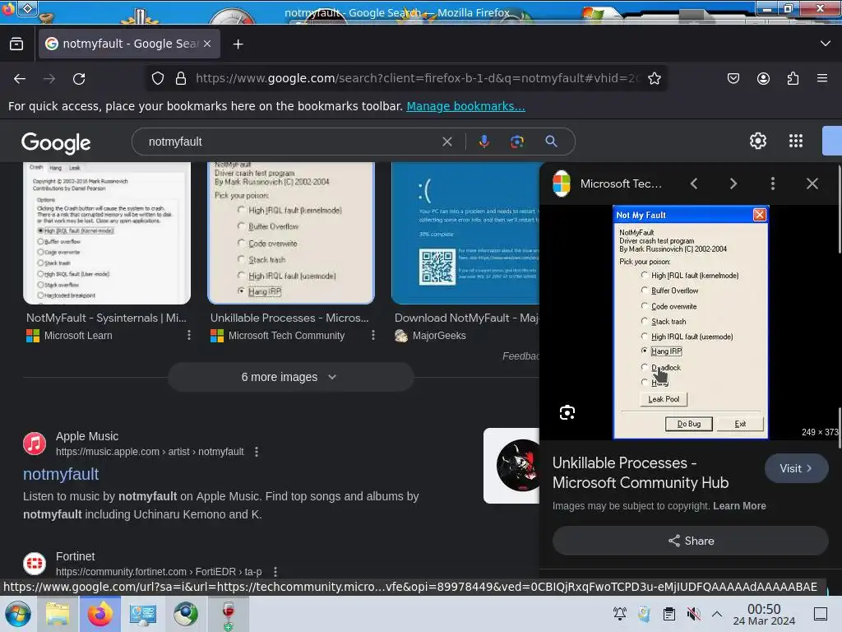842x632 pixels.
Task: Clear the search box text
Action: click(446, 142)
